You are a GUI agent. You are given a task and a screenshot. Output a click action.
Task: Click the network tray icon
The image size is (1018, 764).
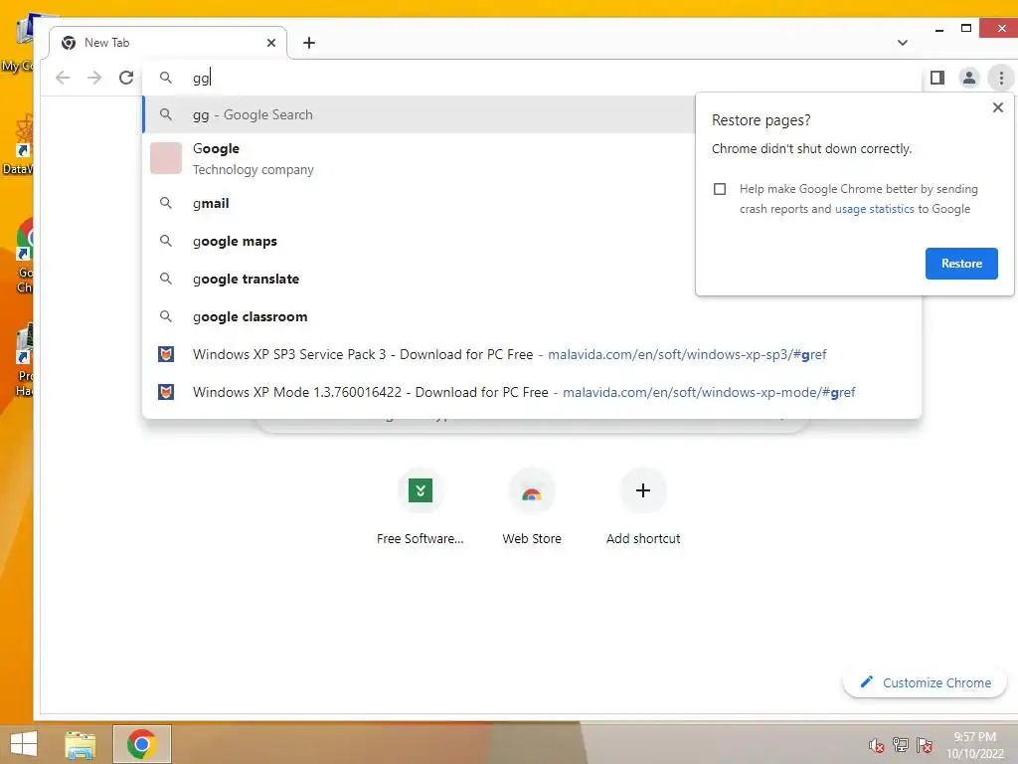(x=901, y=744)
